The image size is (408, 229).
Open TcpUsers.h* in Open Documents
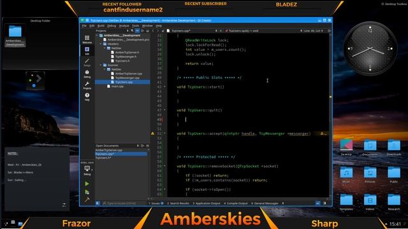pos(103,158)
